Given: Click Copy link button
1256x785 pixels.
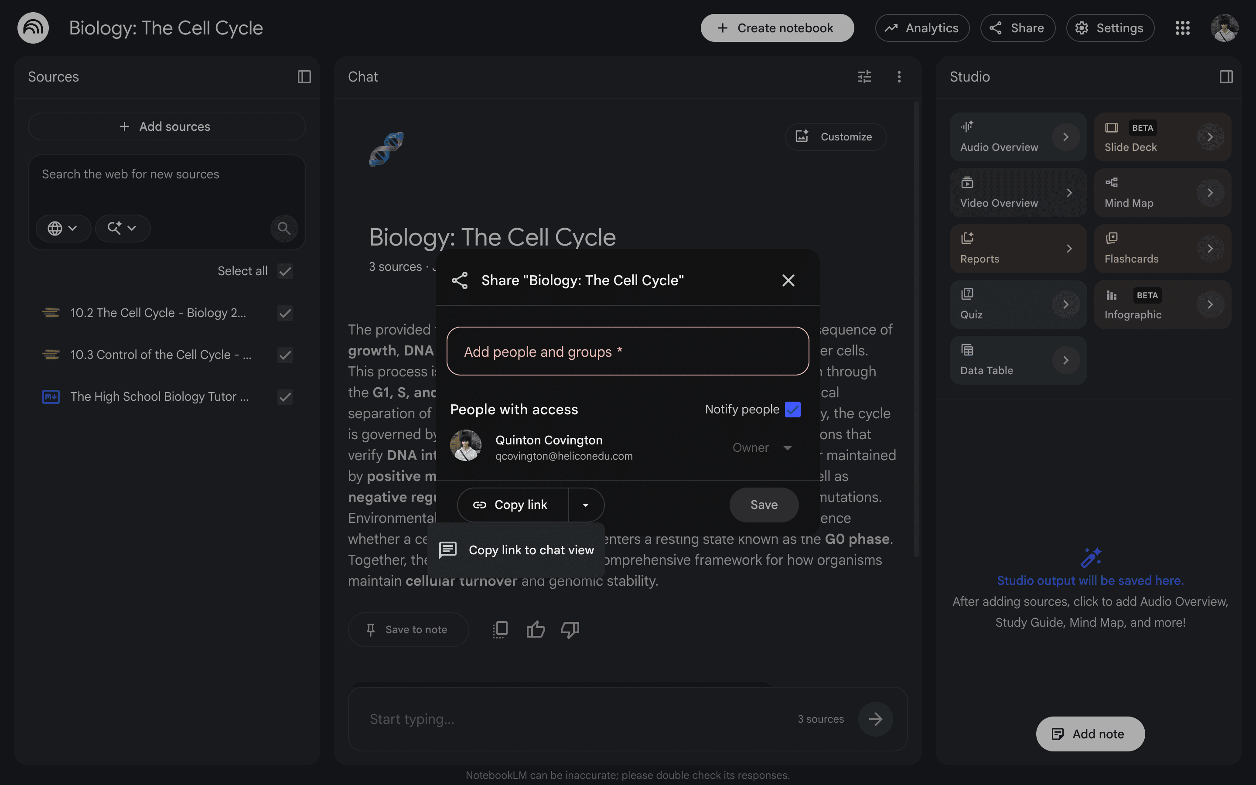Looking at the screenshot, I should 513,505.
